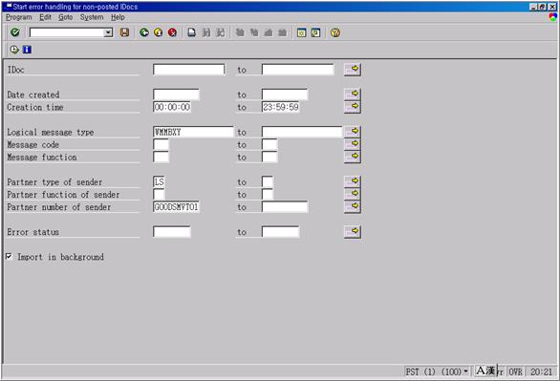This screenshot has width=560, height=381.
Task: Click Creation time field showing 23:59:59
Action: 280,107
